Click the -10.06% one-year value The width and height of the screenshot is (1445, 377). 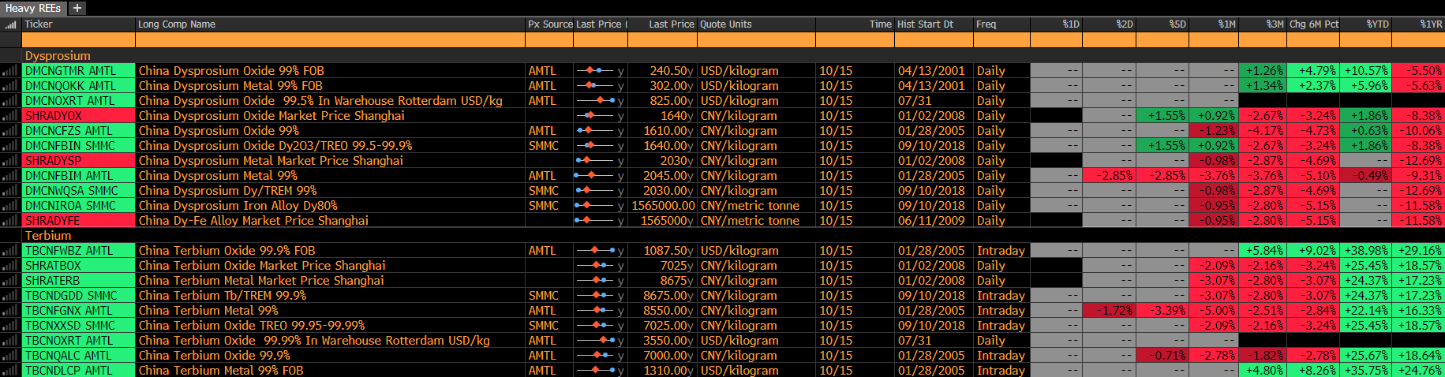[x=1420, y=131]
